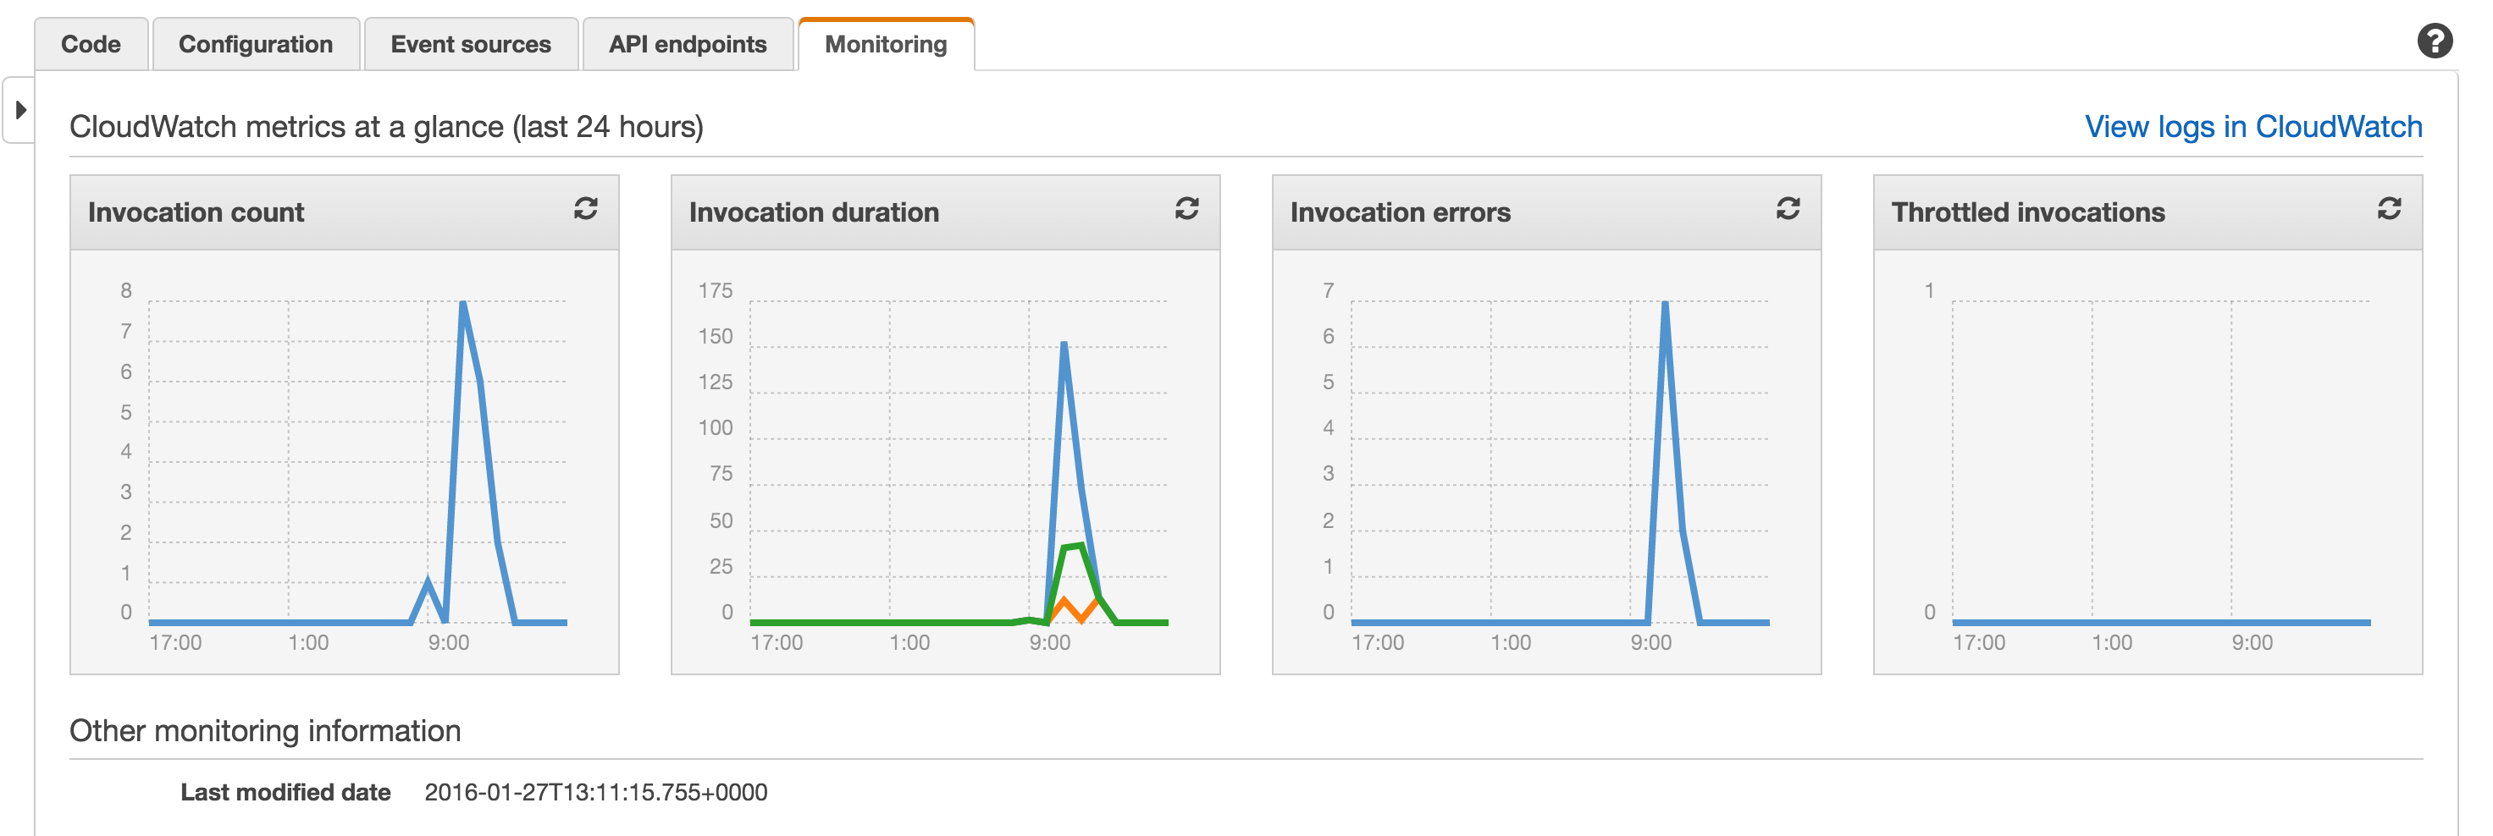The image size is (2493, 836).
Task: Refresh the Invocation errors chart
Action: tap(1788, 209)
